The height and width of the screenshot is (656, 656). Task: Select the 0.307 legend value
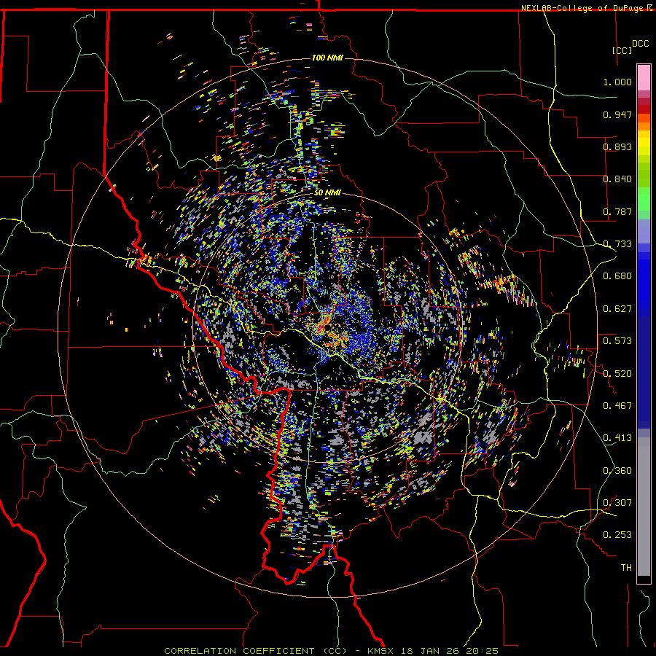click(617, 503)
